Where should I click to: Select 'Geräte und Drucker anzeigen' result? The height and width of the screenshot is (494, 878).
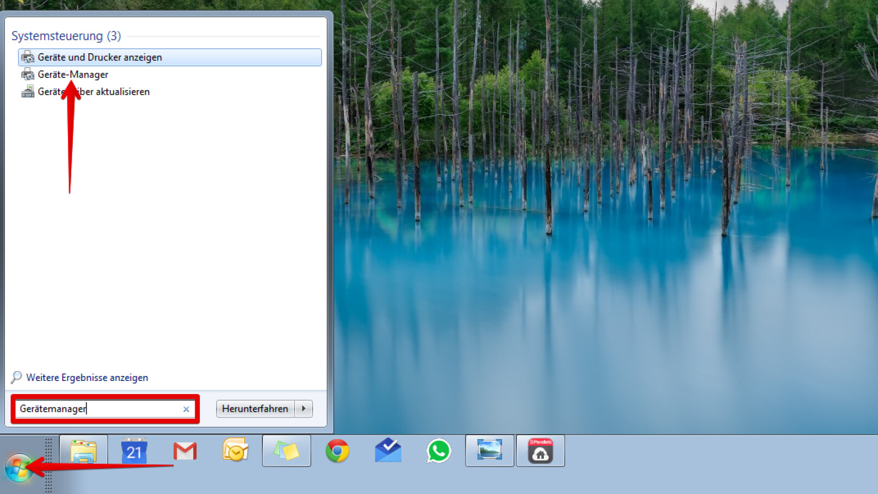coord(100,57)
